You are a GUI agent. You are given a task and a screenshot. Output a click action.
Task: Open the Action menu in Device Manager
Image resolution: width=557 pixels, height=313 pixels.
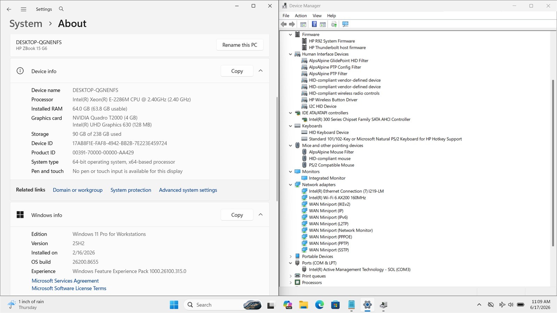301,16
